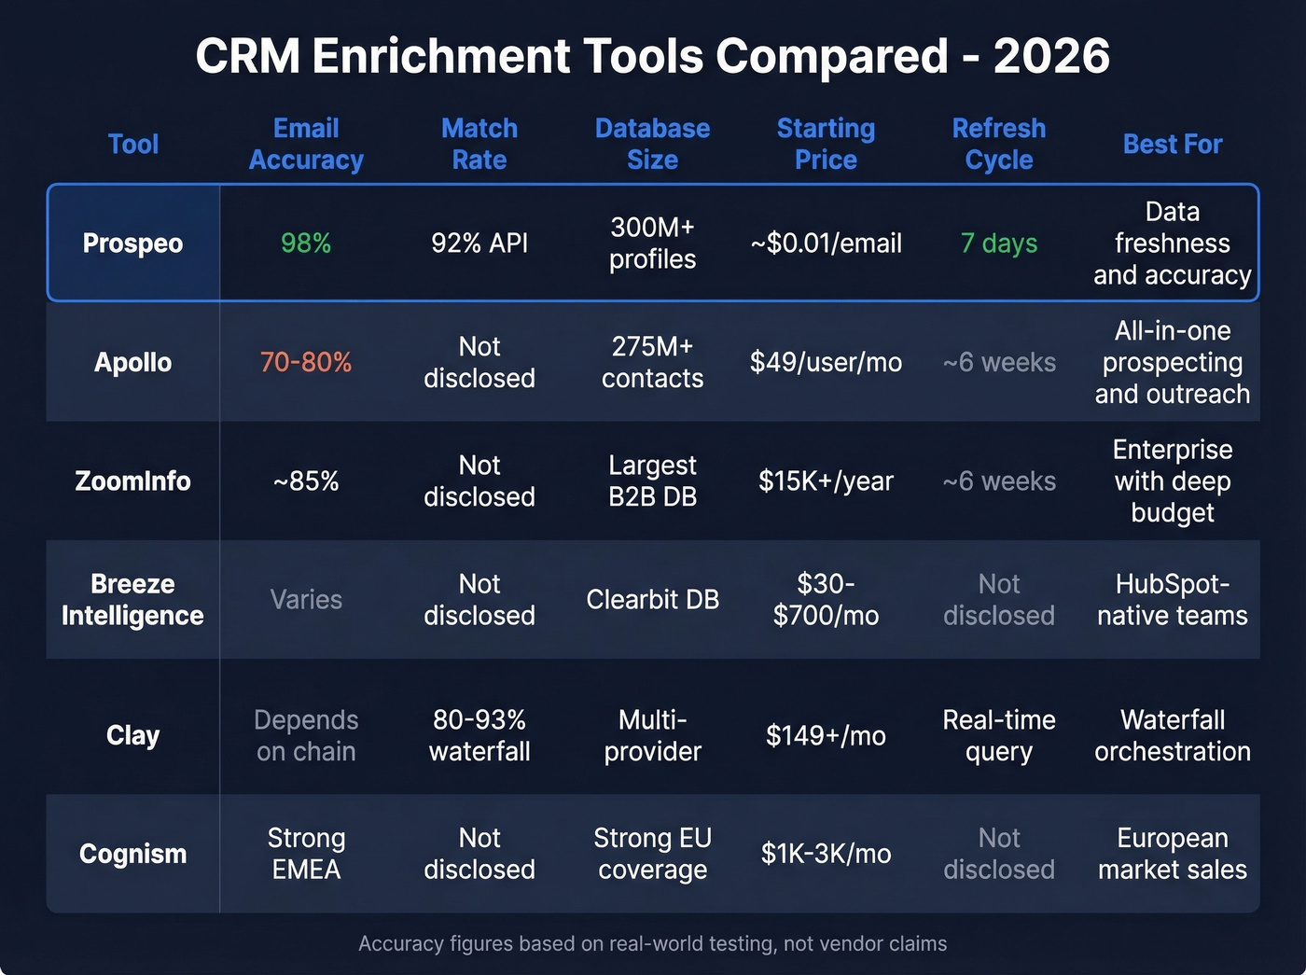Screen dimensions: 1306x975
Task: Select the Best For column header
Action: [1172, 144]
